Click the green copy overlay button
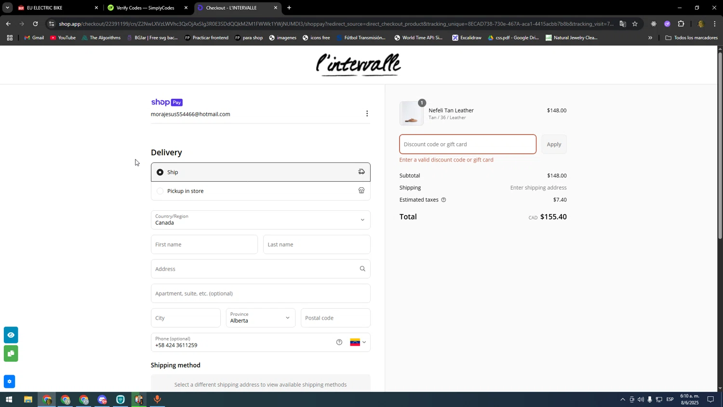The height and width of the screenshot is (407, 723). pos(11,354)
